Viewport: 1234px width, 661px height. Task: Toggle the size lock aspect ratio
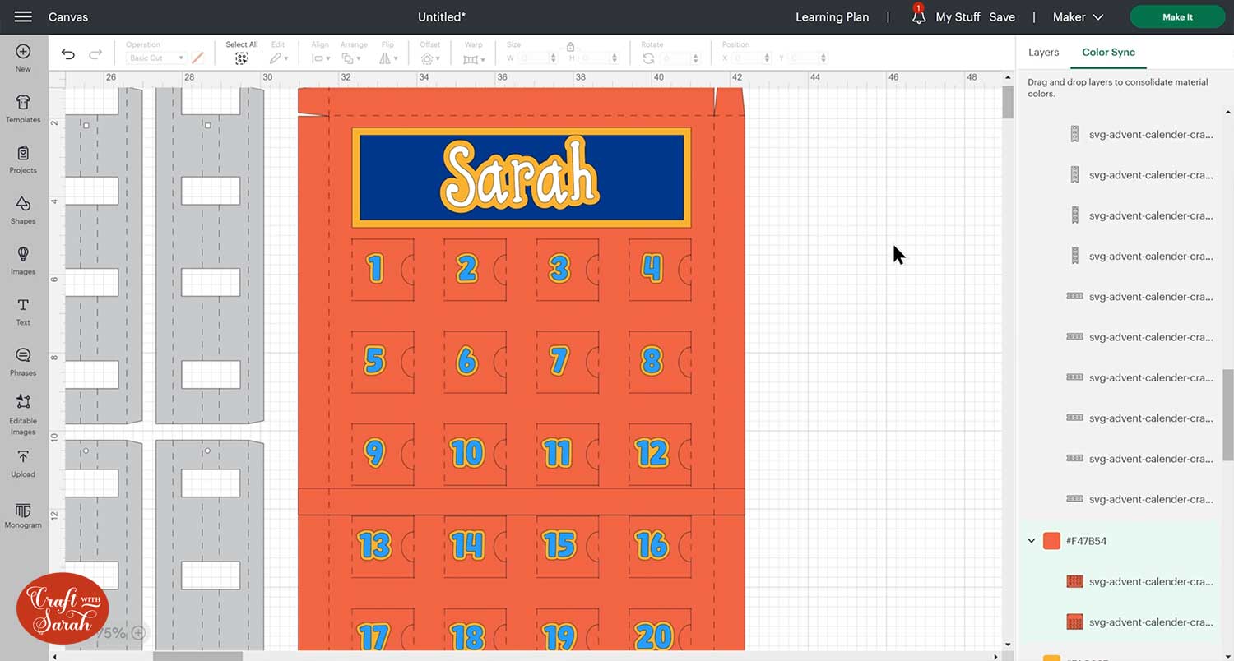[x=570, y=49]
